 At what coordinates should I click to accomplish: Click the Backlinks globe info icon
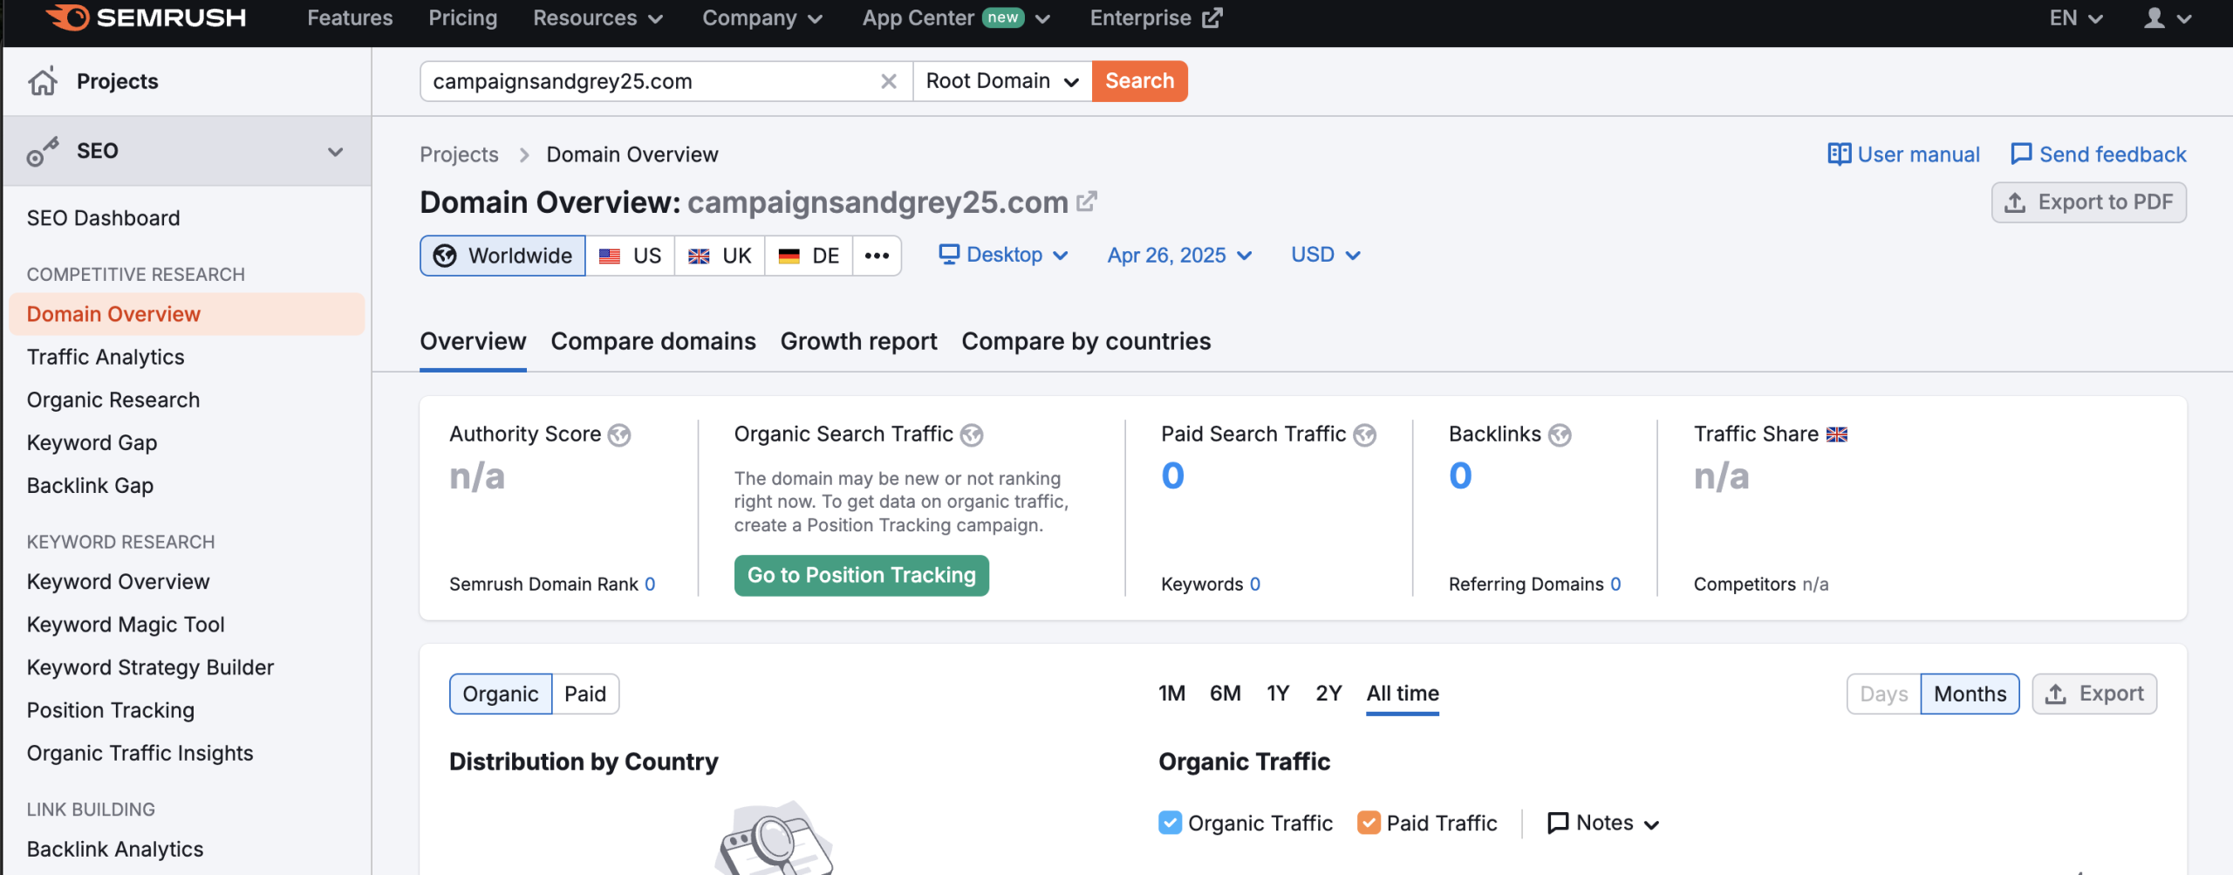click(x=1560, y=434)
